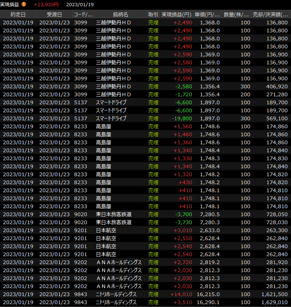Image resolution: width=291 pixels, height=307 pixels.
Task: Click the 数量 column header
Action: pyautogui.click(x=236, y=15)
